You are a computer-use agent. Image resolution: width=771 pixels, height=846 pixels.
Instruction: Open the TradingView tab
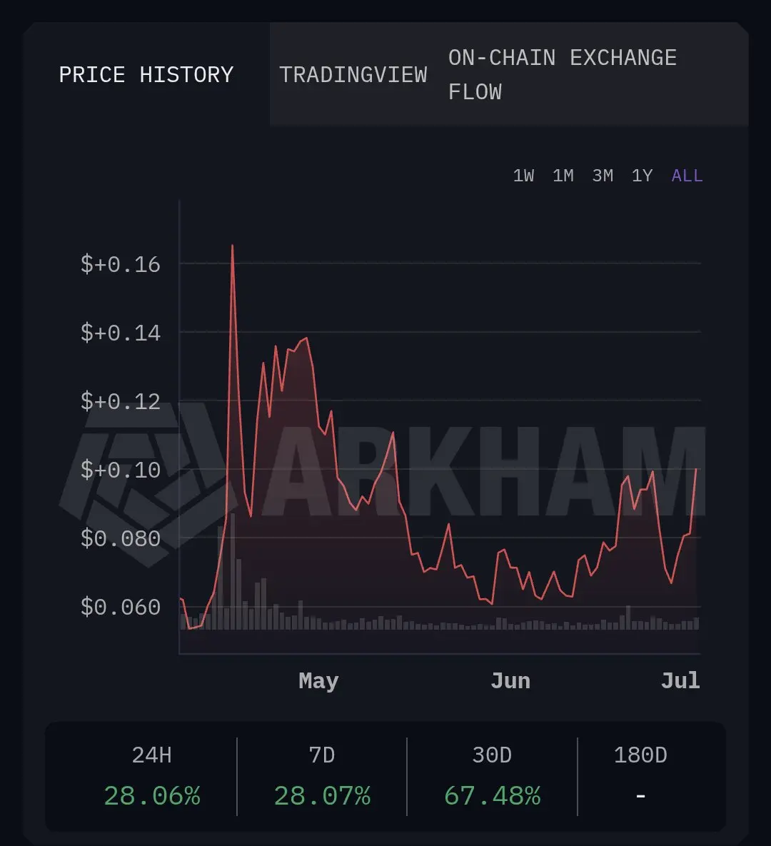[x=353, y=74]
